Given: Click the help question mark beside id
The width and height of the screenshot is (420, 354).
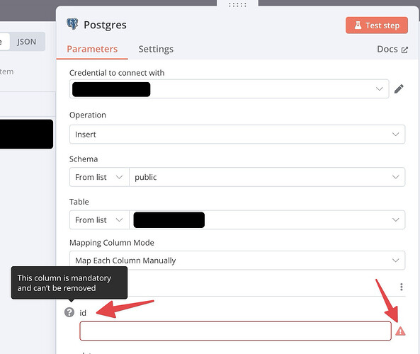Looking at the screenshot, I should 69,312.
